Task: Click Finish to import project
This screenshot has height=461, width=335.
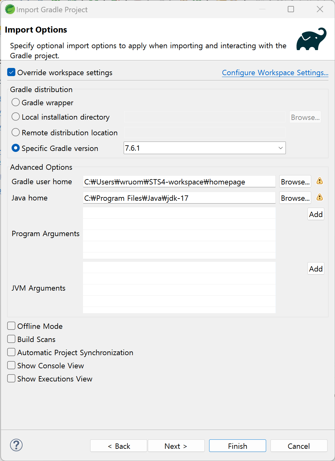Action: tap(238, 446)
